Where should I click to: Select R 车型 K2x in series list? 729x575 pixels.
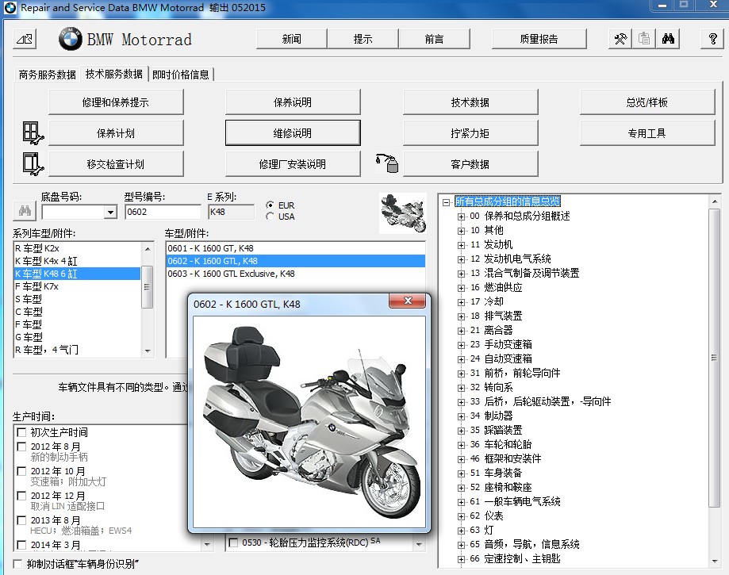click(77, 248)
